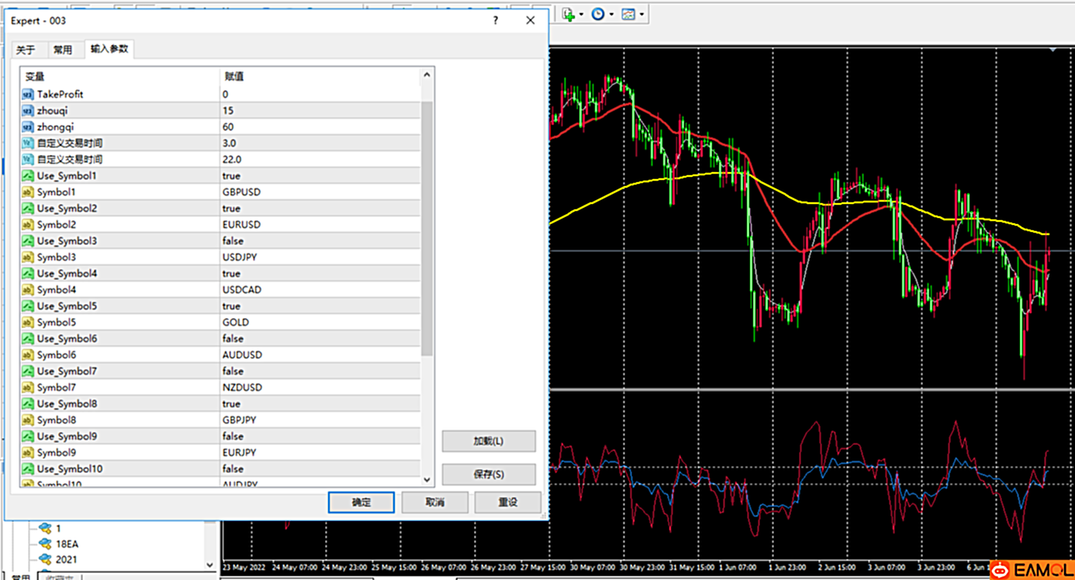Click the 2021 expert advisor icon

pos(45,559)
